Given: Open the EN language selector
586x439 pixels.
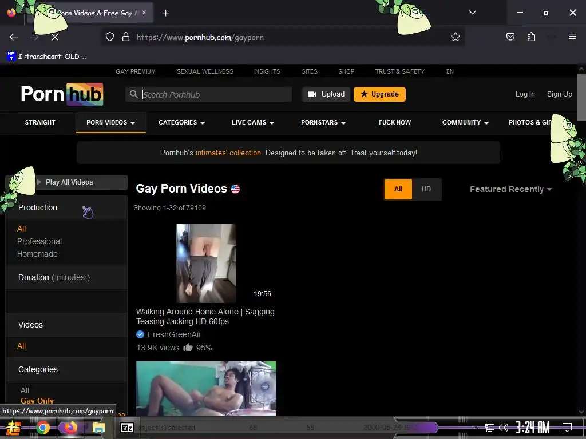Looking at the screenshot, I should (450, 71).
